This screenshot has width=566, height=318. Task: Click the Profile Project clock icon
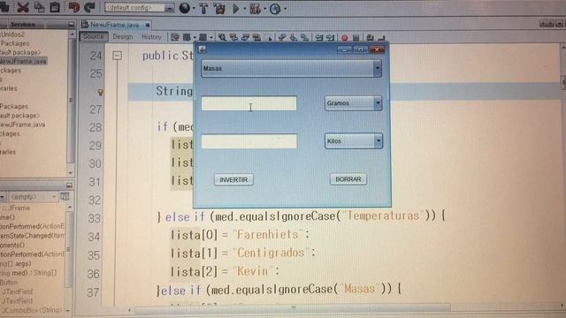(275, 9)
